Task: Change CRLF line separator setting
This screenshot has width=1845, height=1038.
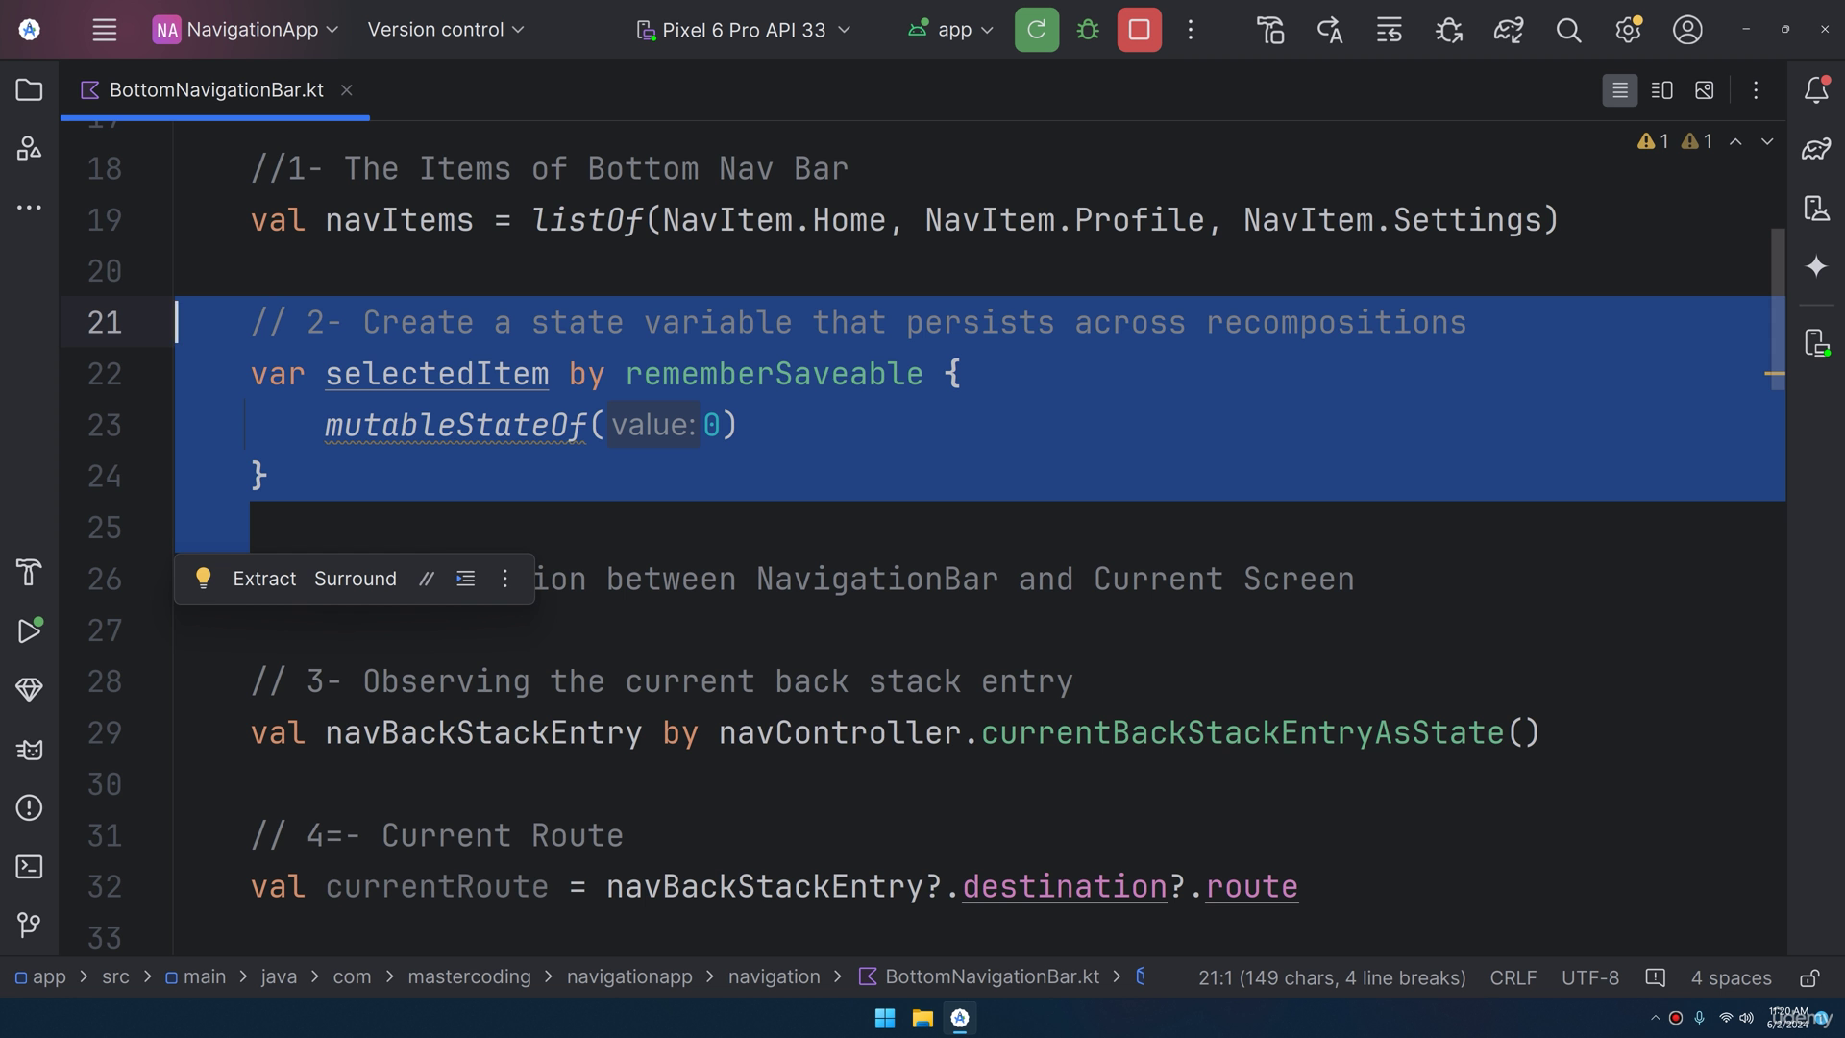Action: tap(1513, 977)
